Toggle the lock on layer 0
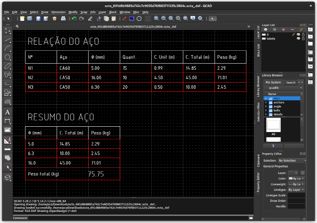 tap(304, 34)
